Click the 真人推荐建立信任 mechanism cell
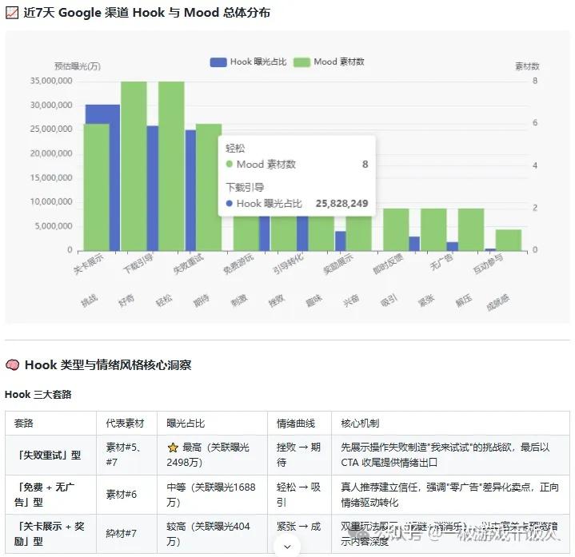 coord(450,495)
